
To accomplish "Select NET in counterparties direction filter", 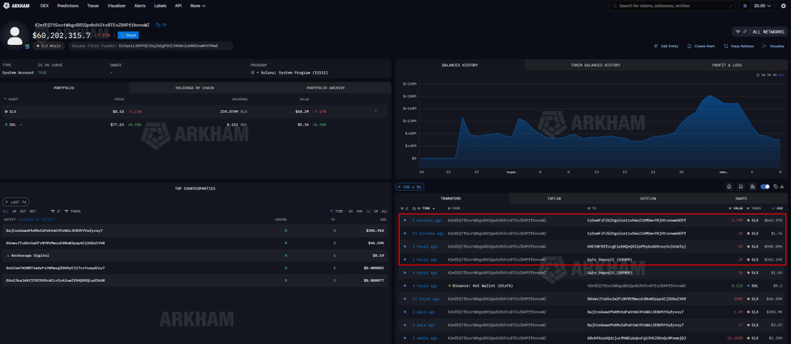I will (x=32, y=211).
